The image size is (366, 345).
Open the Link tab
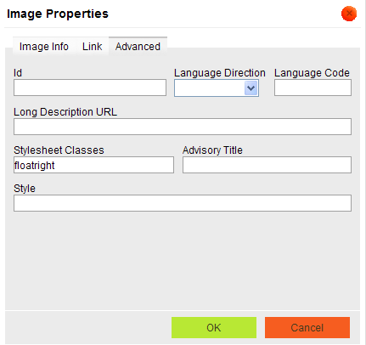93,47
